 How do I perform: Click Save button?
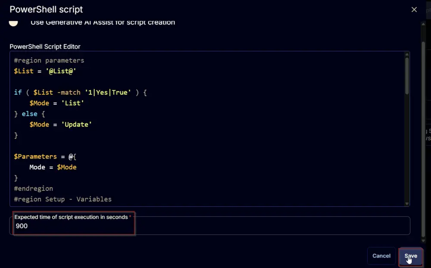(x=411, y=256)
